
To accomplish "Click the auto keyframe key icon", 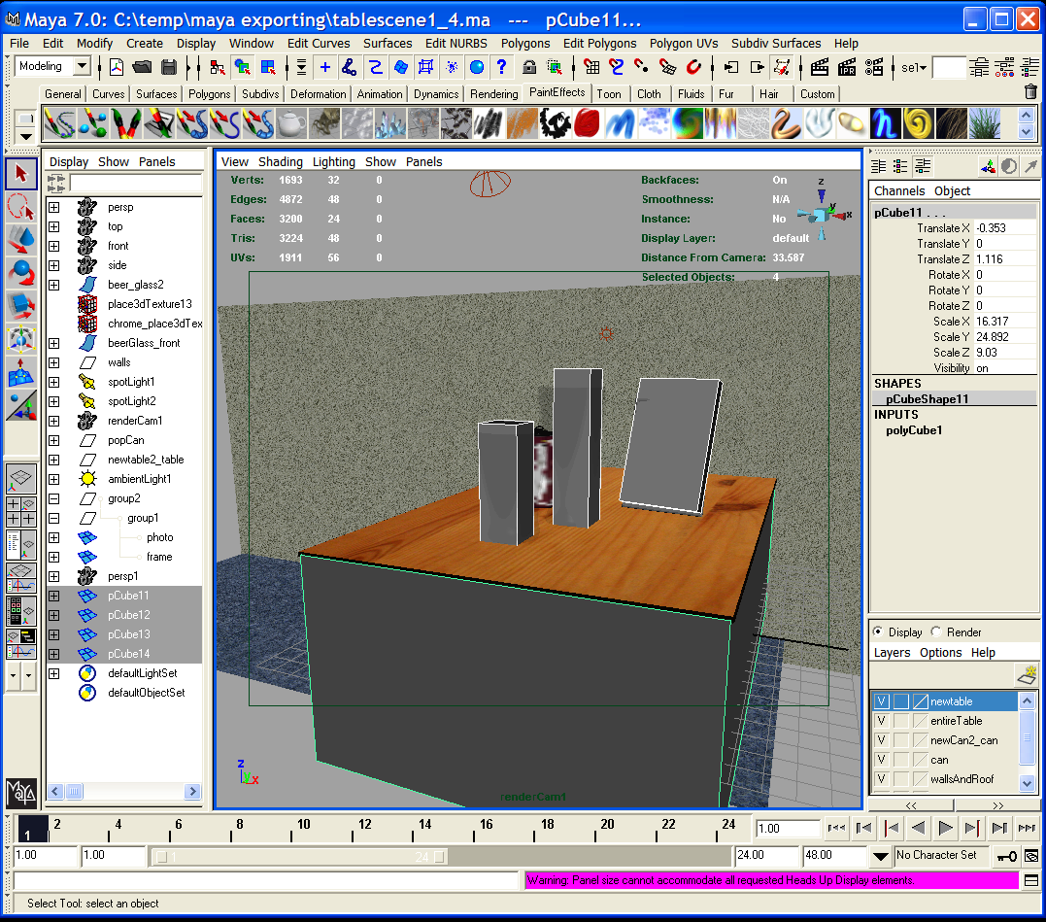I will click(x=1006, y=855).
